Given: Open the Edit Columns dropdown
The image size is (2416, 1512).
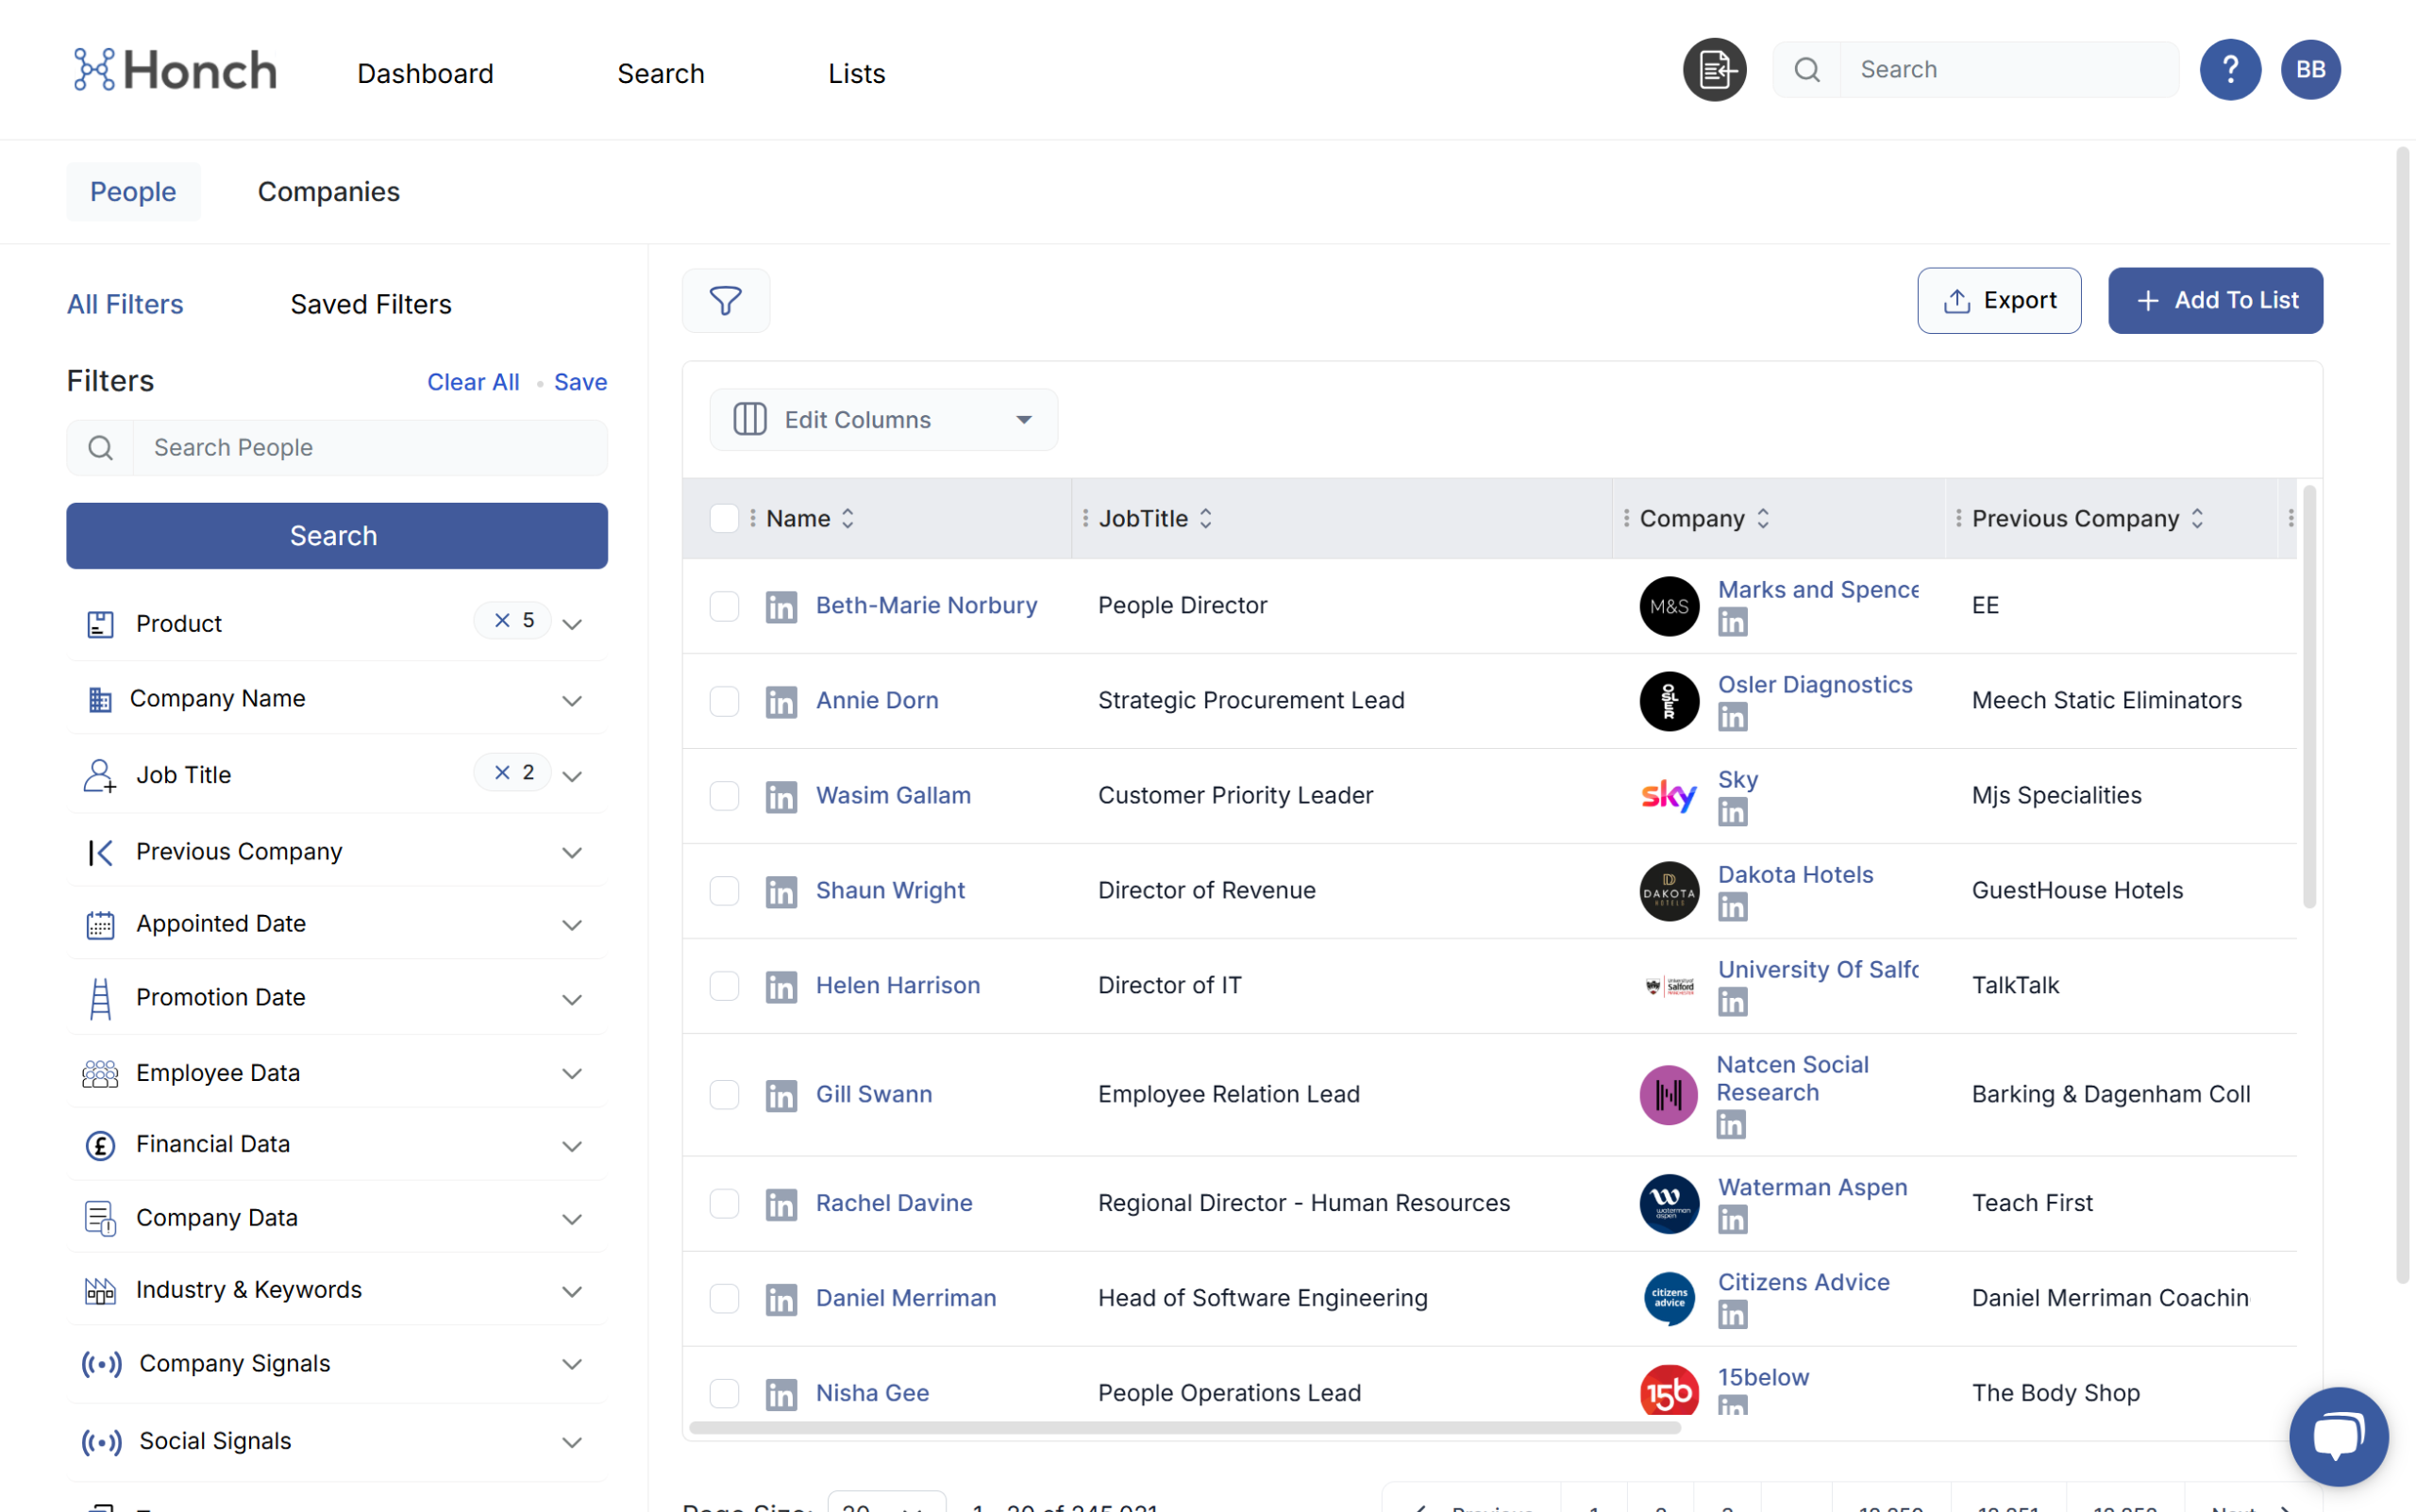Looking at the screenshot, I should click(882, 420).
